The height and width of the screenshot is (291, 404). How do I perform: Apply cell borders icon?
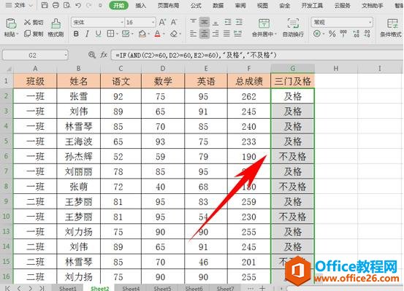(x=110, y=34)
